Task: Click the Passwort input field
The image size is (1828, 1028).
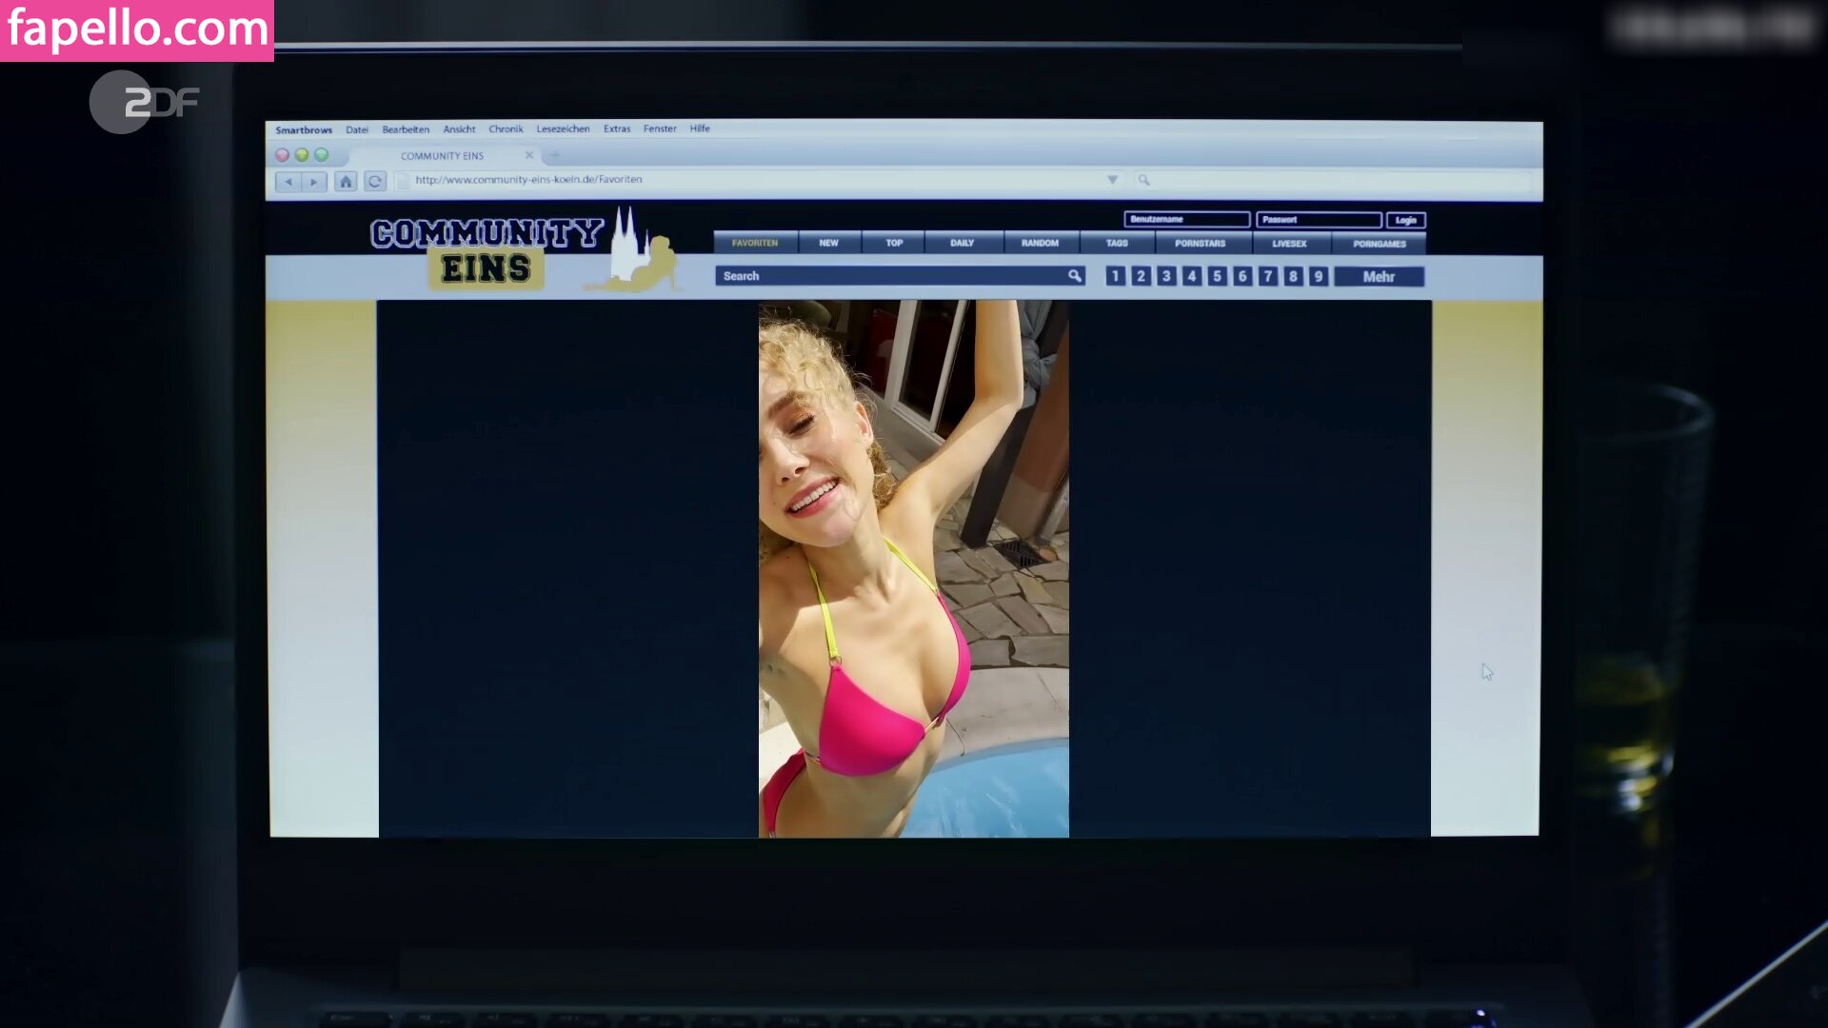Action: 1318,220
